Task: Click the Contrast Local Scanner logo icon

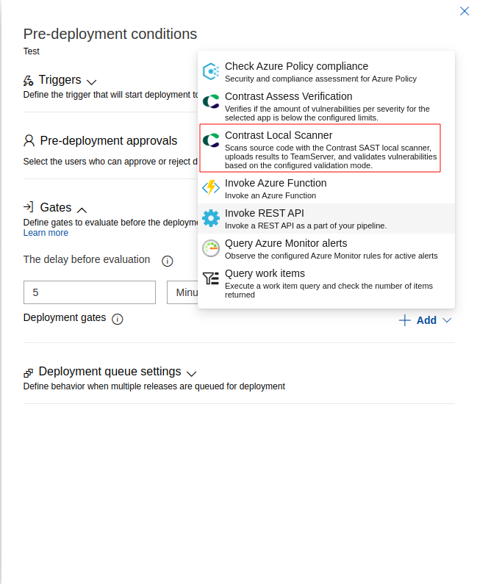Action: coord(211,140)
